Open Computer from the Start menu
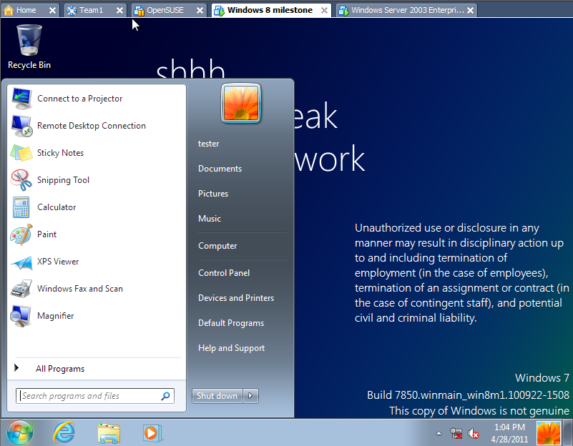 (217, 246)
